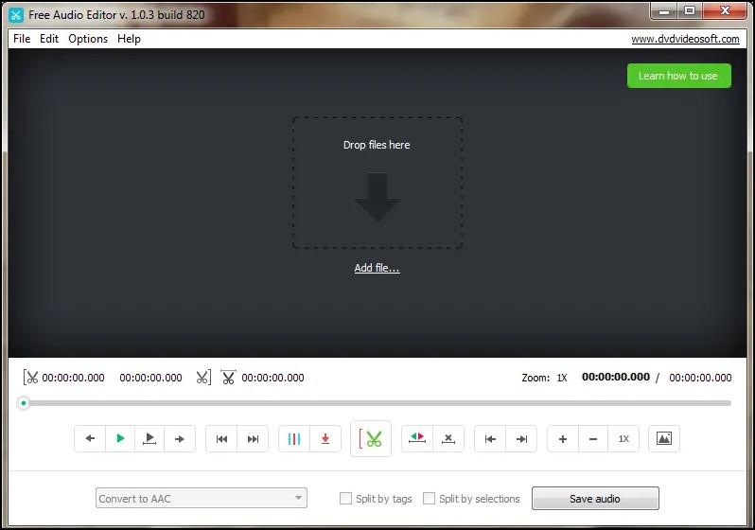Zoom in with the plus button
755x530 pixels.
point(563,438)
